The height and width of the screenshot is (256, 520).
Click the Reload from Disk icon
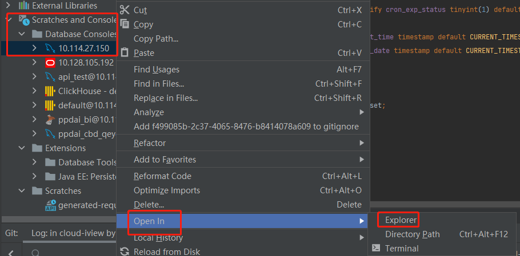coord(125,251)
